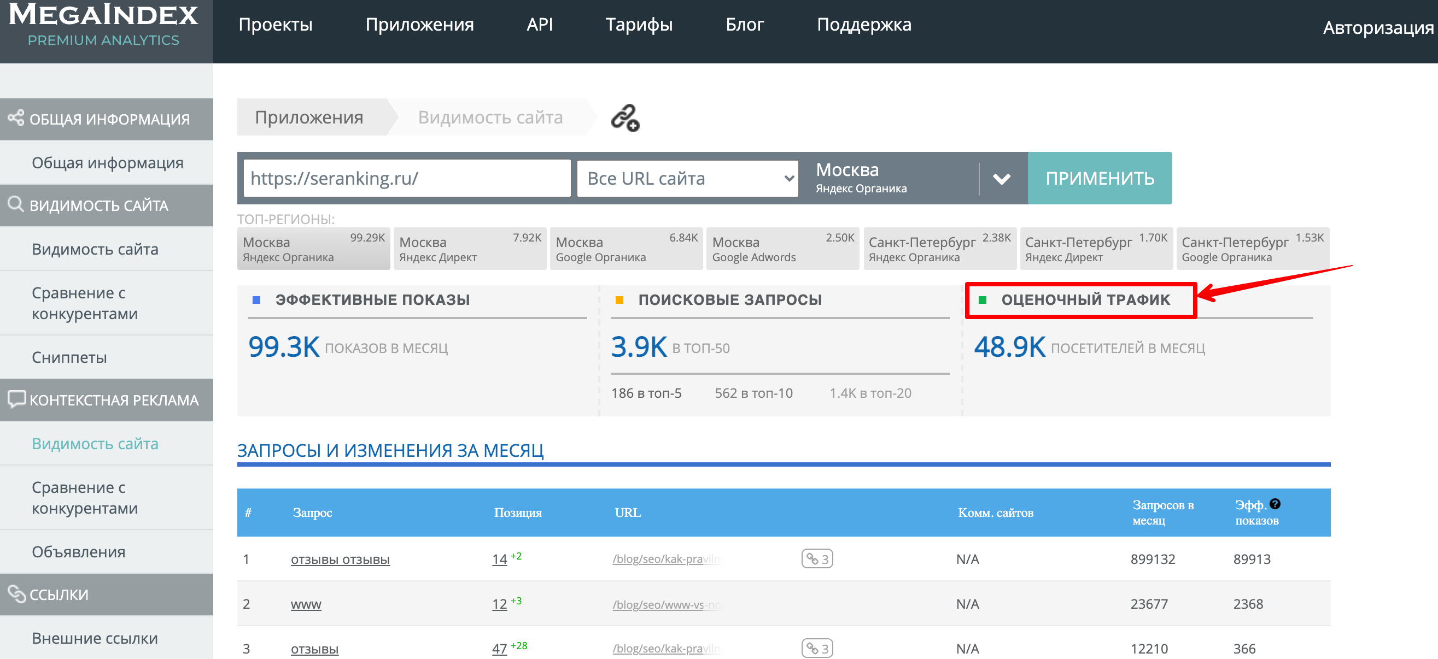This screenshot has width=1438, height=659.
Task: Click position 47 link
Action: pyautogui.click(x=500, y=649)
